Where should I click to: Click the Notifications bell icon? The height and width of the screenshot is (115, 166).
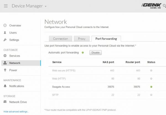(5, 86)
